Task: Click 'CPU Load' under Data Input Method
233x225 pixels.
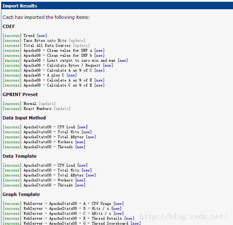Action: 66,127
